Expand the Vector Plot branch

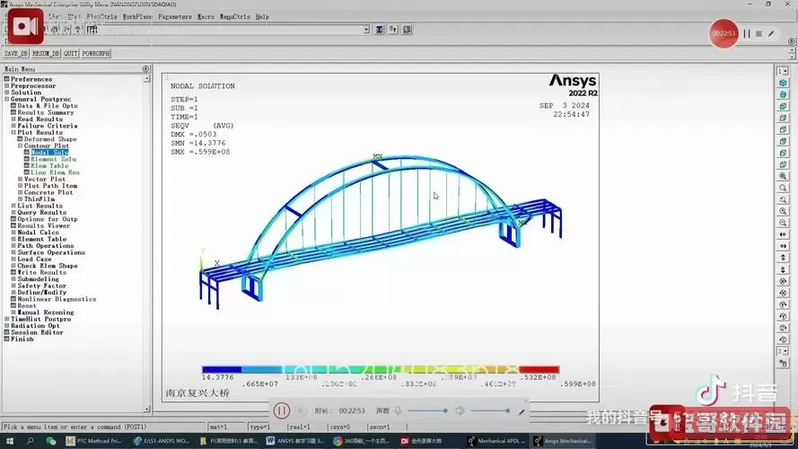[x=21, y=180]
